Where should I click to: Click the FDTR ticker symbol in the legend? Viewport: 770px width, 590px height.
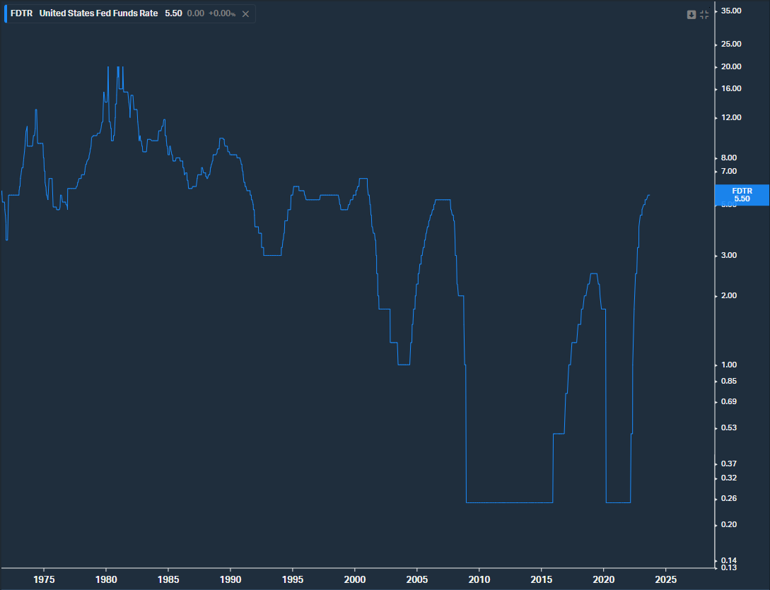click(x=21, y=13)
